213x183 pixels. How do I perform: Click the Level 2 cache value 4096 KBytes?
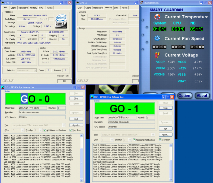tap(59, 59)
